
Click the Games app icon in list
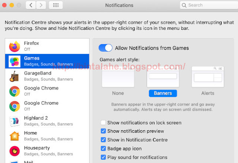[15, 61]
